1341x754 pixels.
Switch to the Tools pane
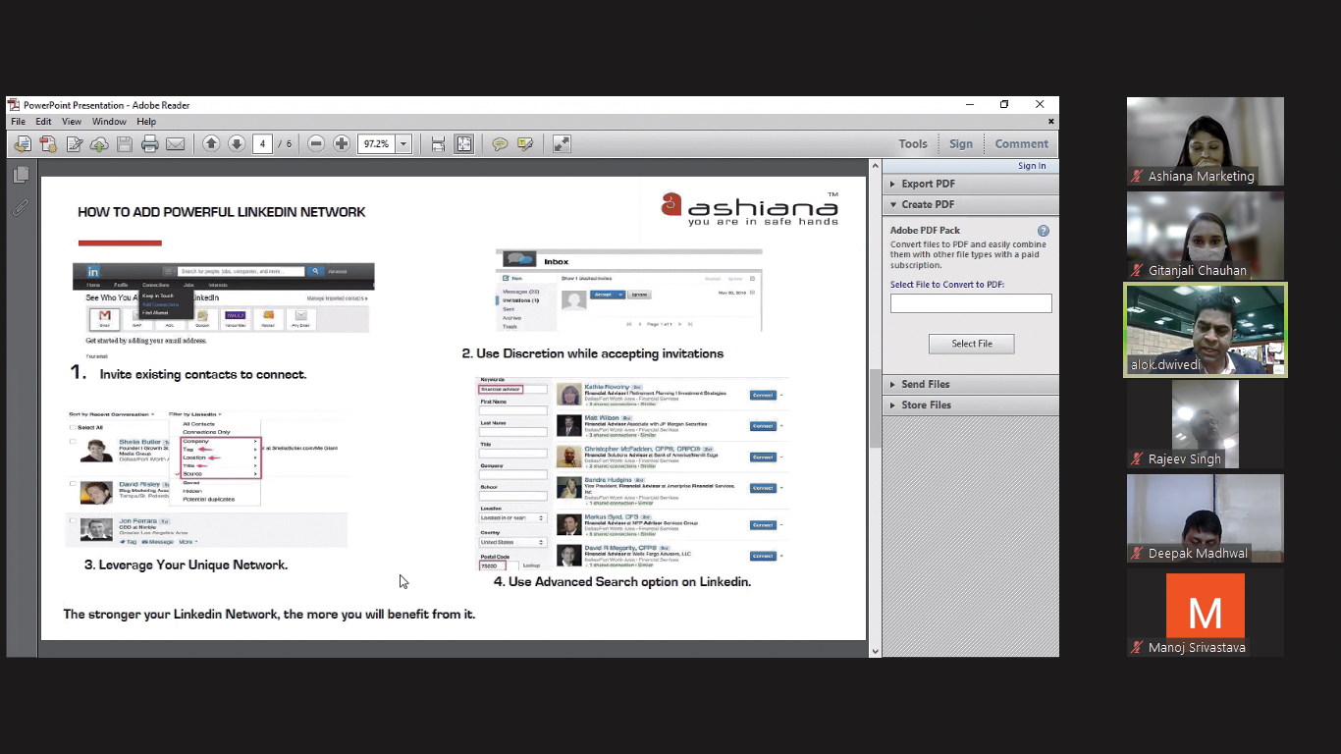pyautogui.click(x=913, y=144)
